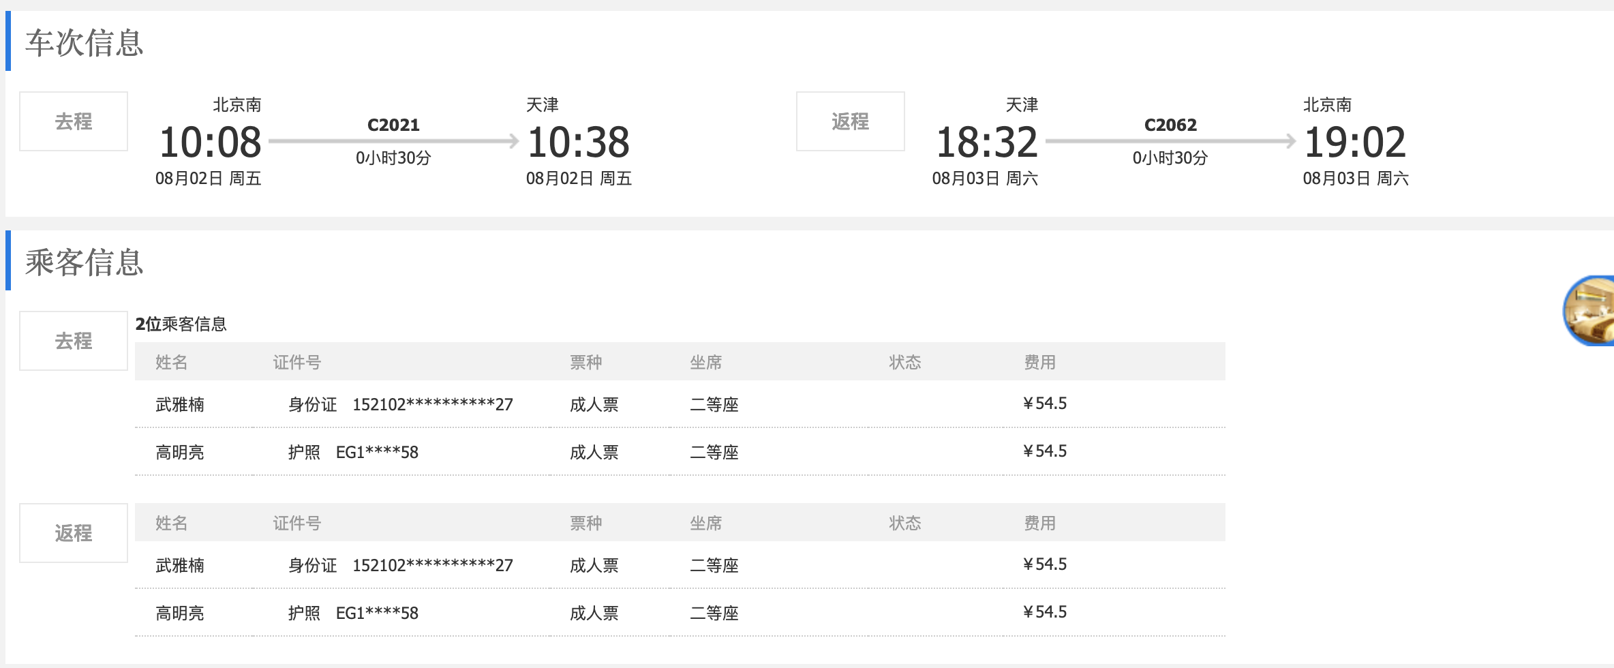The width and height of the screenshot is (1614, 668).
Task: Click 费用 column header in 返程 table
Action: (x=1039, y=523)
